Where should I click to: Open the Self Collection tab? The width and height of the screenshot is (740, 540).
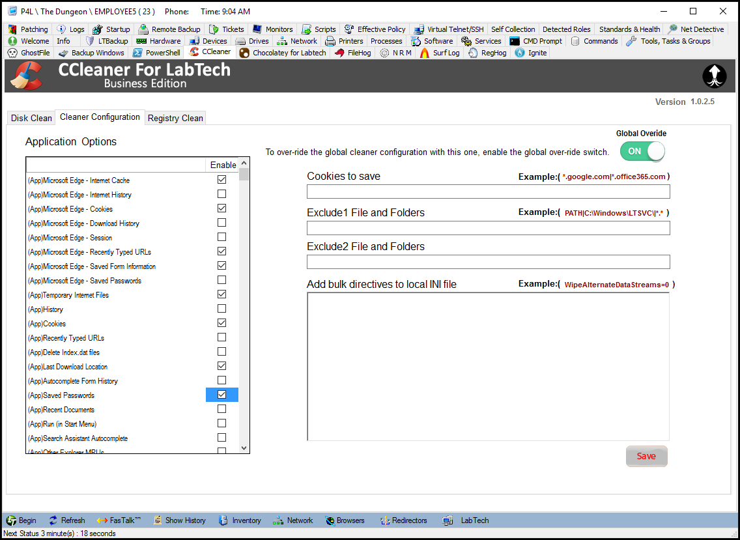513,29
